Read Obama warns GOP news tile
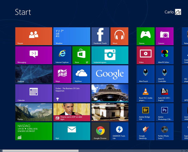The height and width of the screenshot is (152, 188). 72,112
